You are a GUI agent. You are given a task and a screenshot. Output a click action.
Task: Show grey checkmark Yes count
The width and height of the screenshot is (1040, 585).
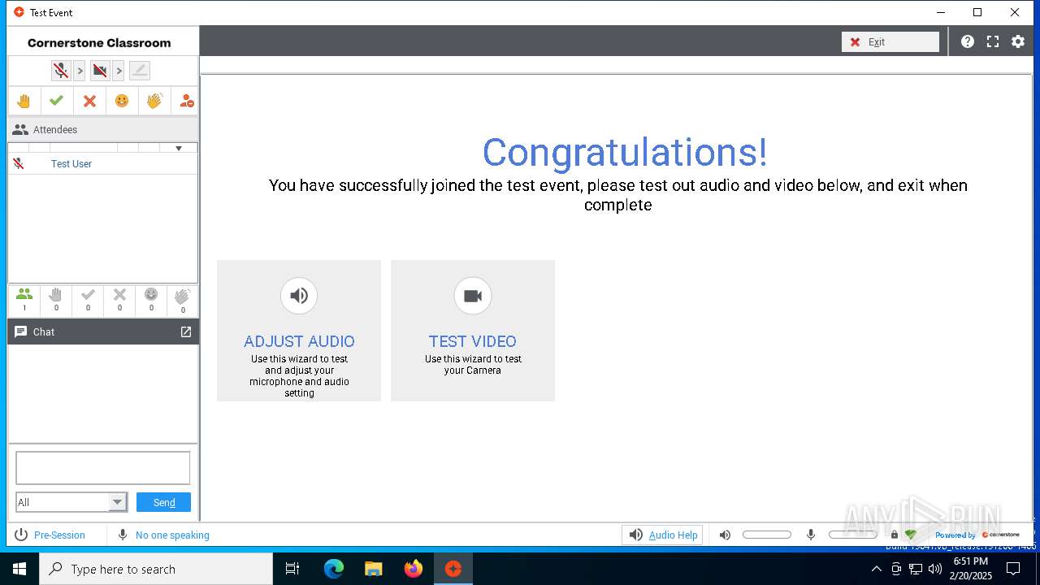coord(88,299)
